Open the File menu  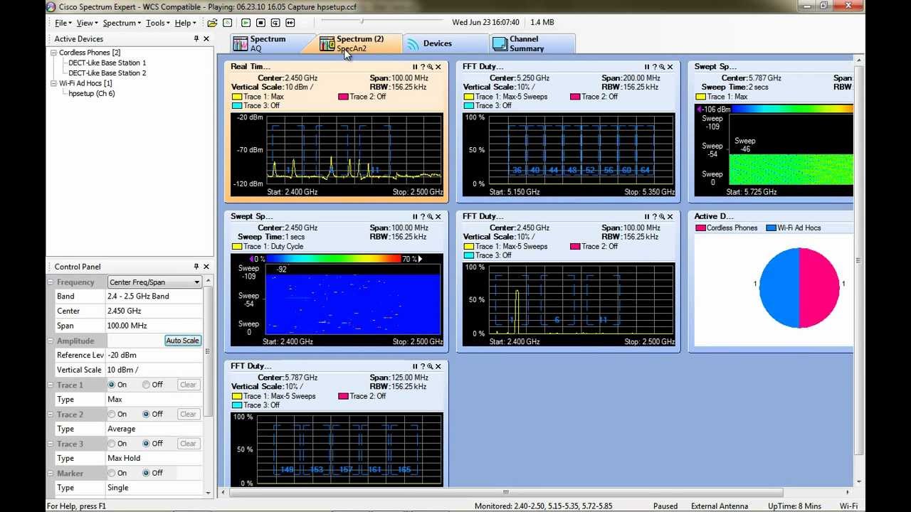(x=63, y=23)
